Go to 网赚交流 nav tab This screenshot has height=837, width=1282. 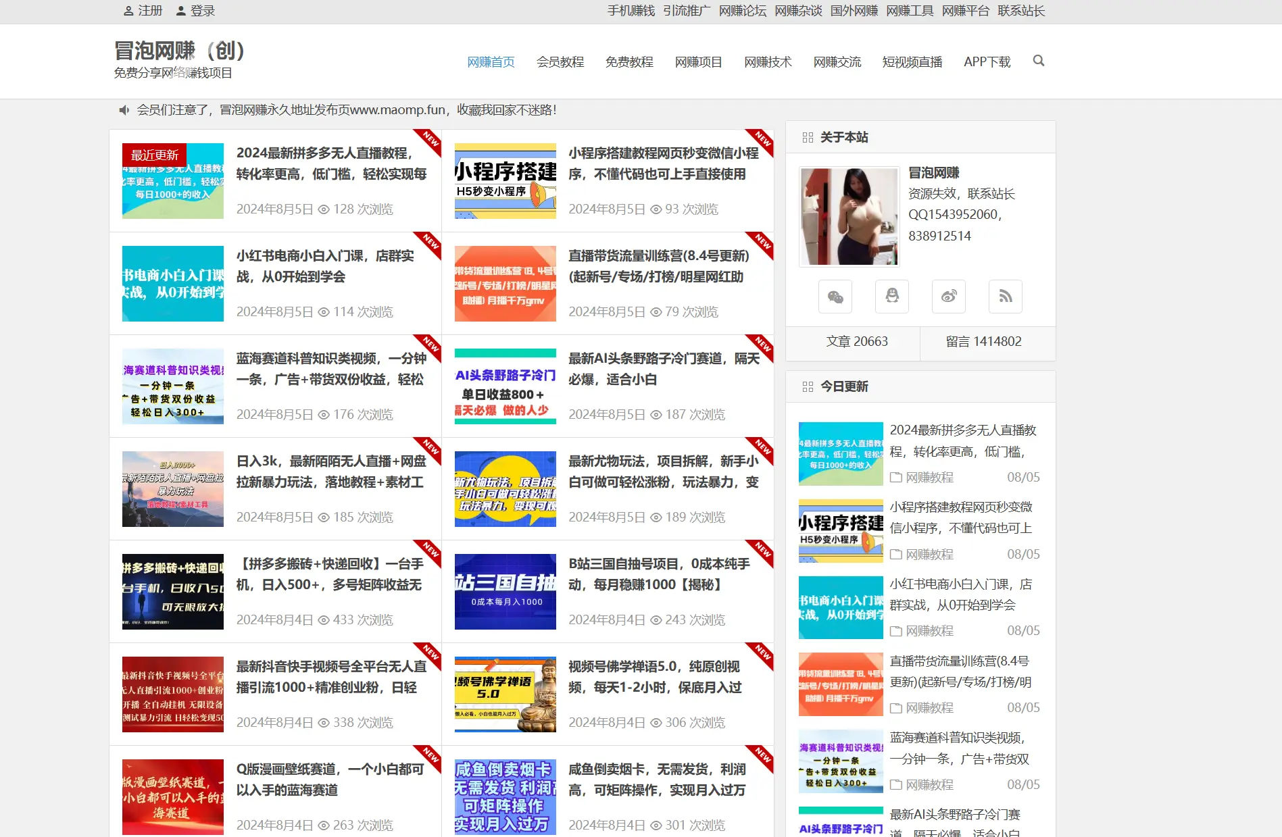(837, 62)
